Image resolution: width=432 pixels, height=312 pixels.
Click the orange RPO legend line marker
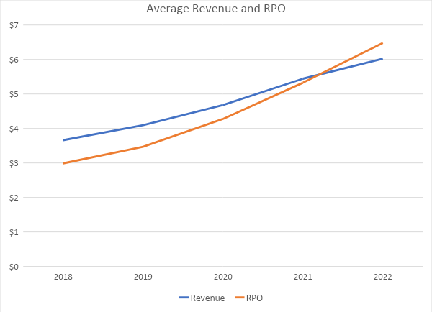238,298
